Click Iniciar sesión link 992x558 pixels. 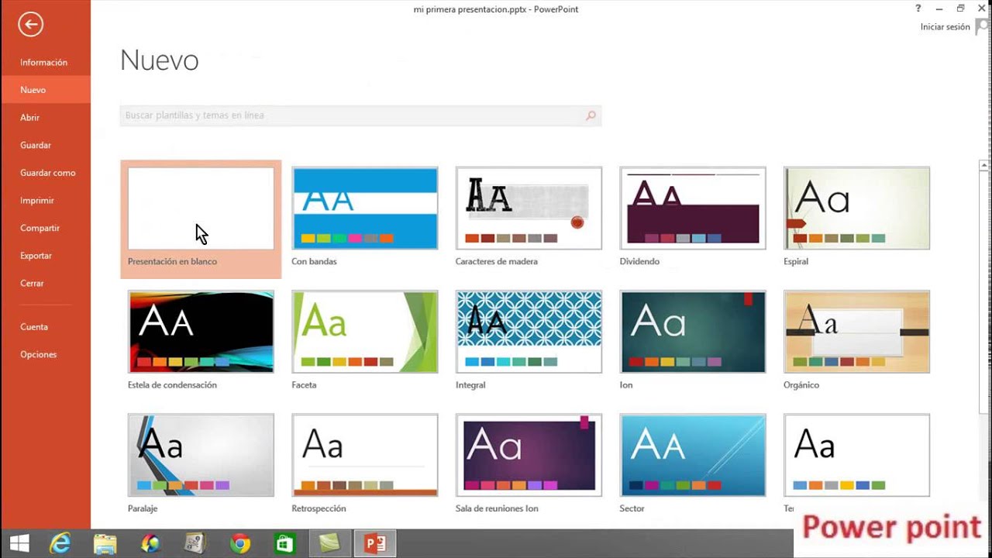pos(945,27)
